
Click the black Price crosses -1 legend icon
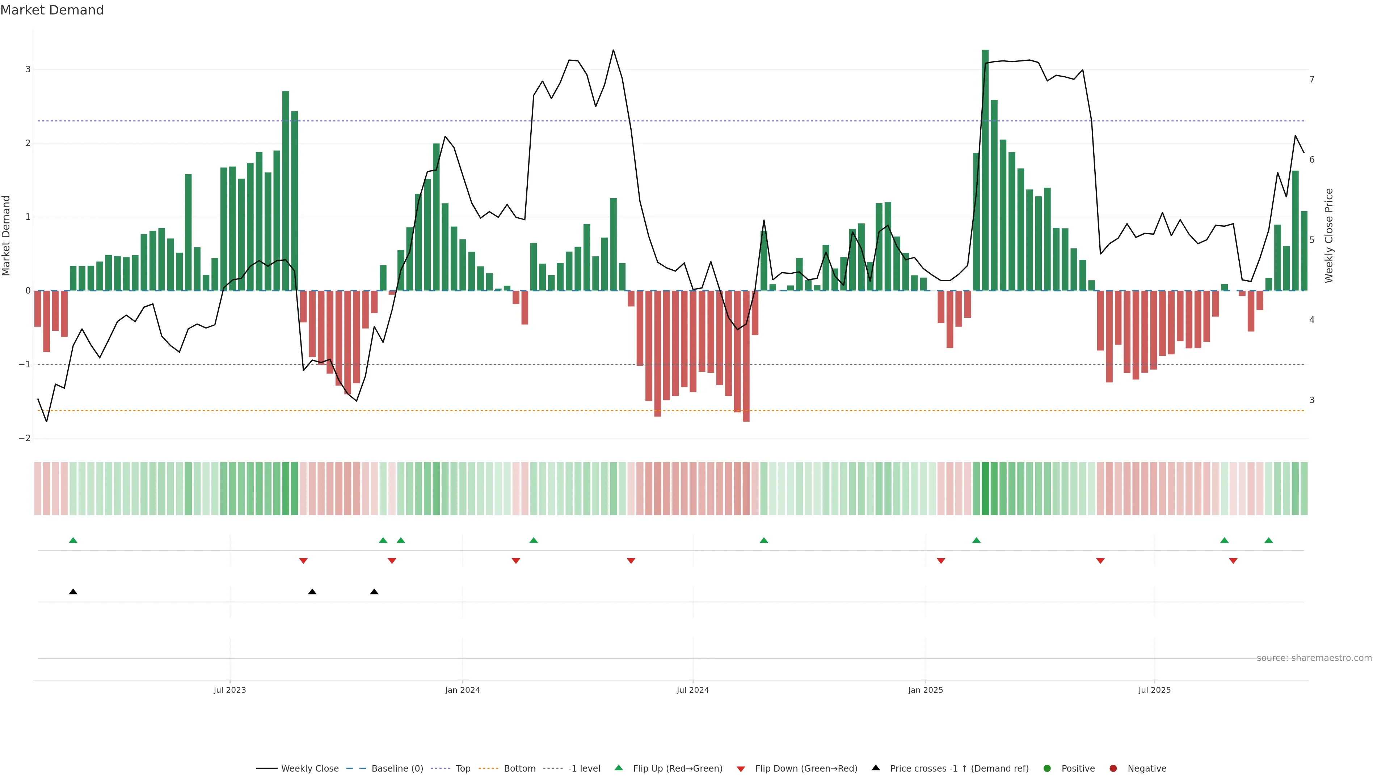point(876,768)
